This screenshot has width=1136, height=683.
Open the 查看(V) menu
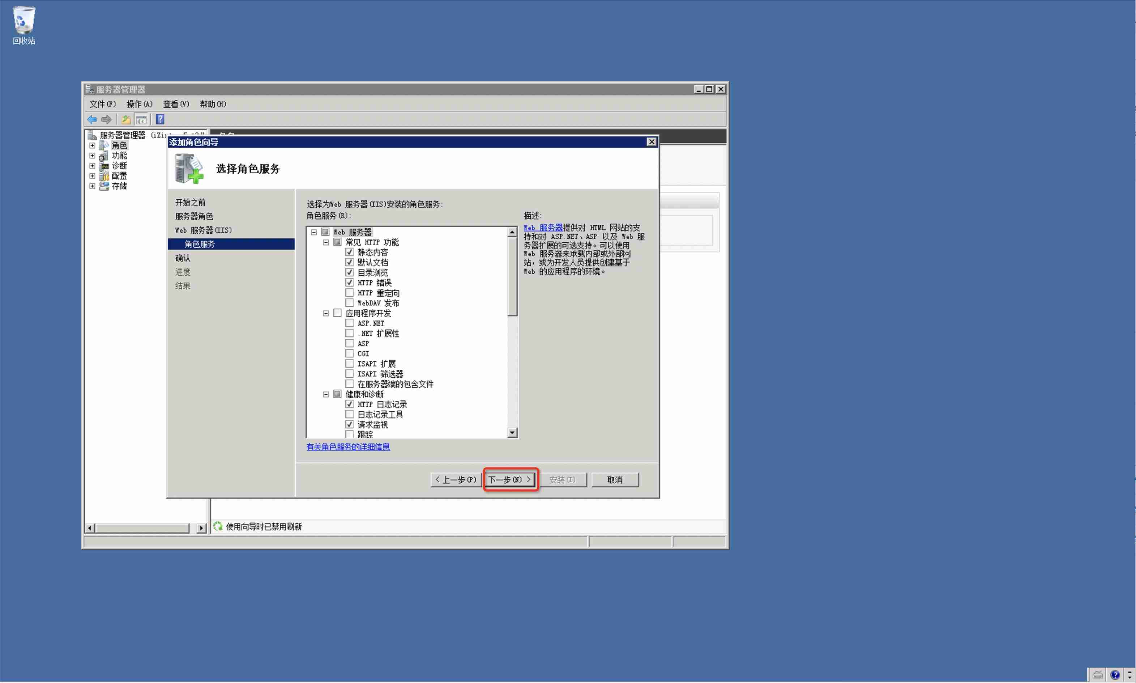pyautogui.click(x=176, y=104)
